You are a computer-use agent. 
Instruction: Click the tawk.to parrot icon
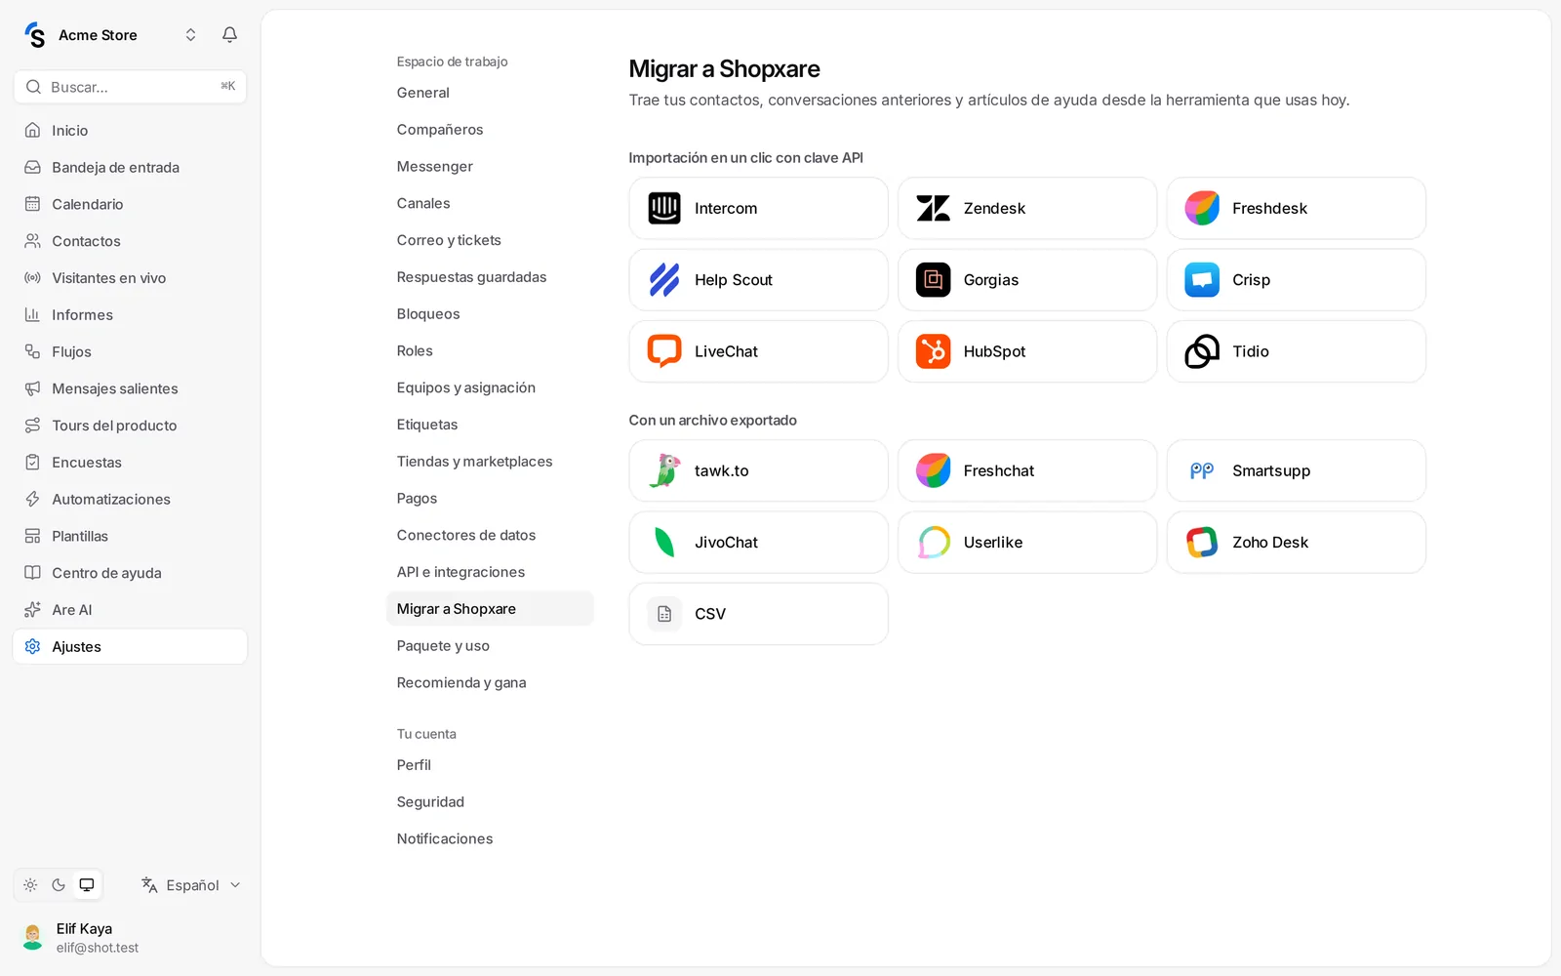pyautogui.click(x=664, y=470)
